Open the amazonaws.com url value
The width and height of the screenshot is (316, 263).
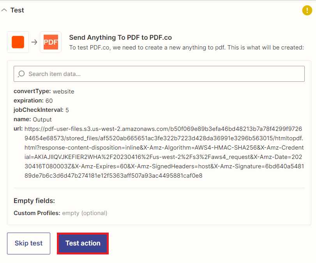164,152
